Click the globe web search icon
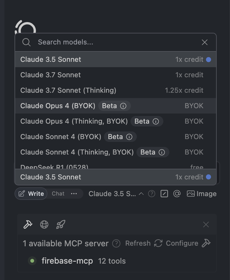This screenshot has width=230, height=280. pos(44,225)
